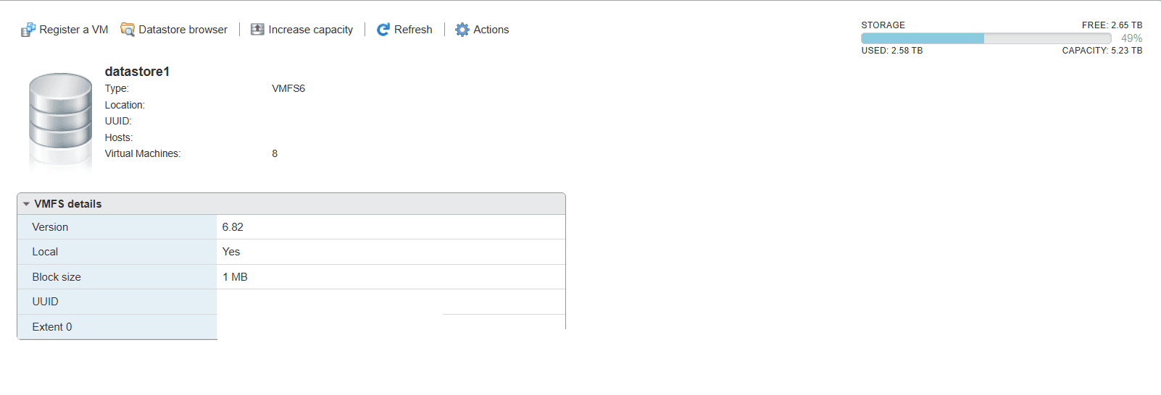Select the Version row label

pyautogui.click(x=50, y=227)
